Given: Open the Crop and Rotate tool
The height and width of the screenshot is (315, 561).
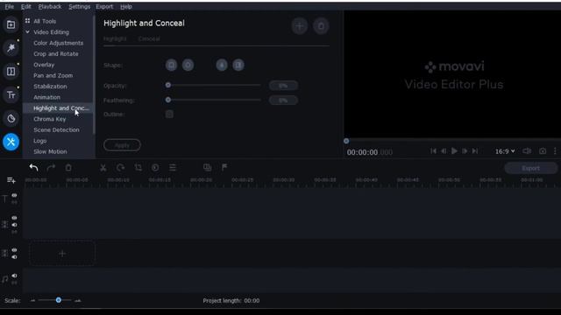Looking at the screenshot, I should [56, 54].
